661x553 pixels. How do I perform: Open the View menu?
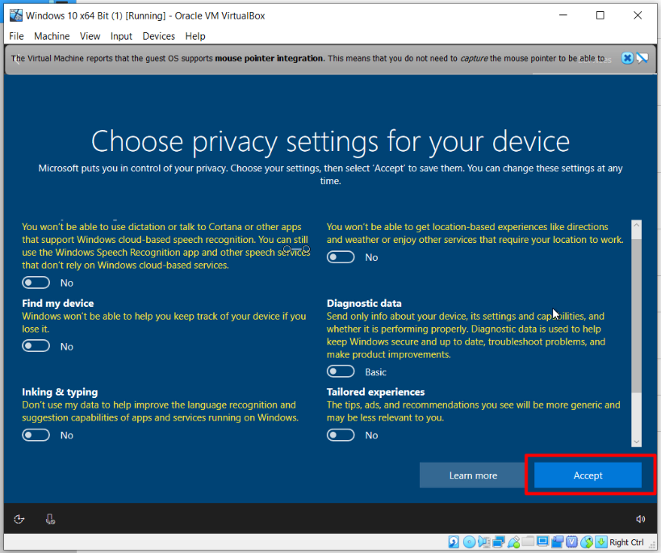90,36
